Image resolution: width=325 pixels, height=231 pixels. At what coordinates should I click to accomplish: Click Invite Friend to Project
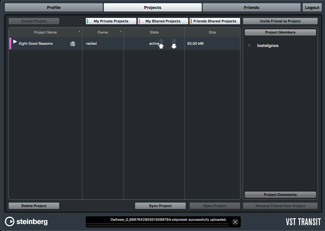(x=280, y=21)
